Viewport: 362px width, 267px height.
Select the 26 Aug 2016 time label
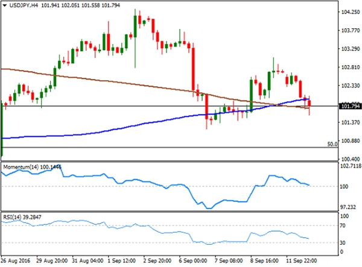click(16, 261)
